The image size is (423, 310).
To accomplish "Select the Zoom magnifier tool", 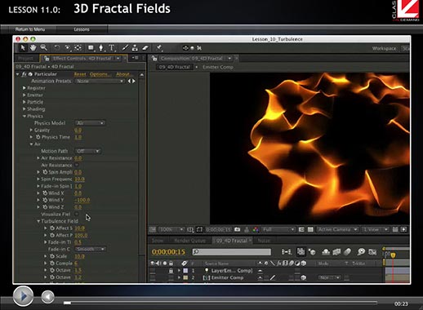I will 44,48.
